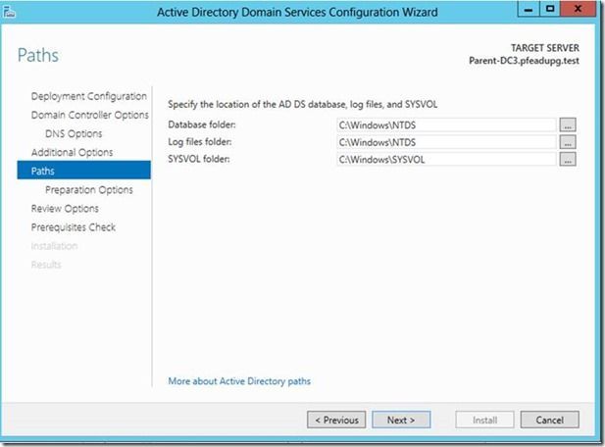
Task: Click the 'Database folder:' label
Action: click(x=202, y=124)
